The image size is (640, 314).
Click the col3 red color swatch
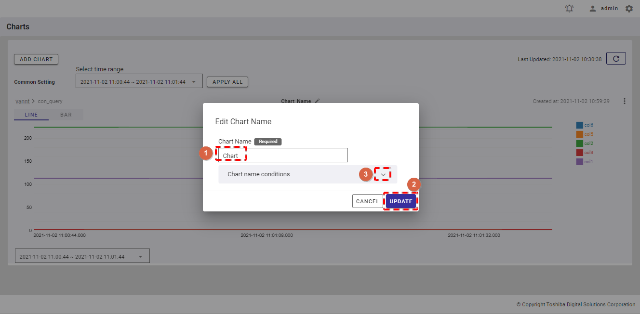579,153
